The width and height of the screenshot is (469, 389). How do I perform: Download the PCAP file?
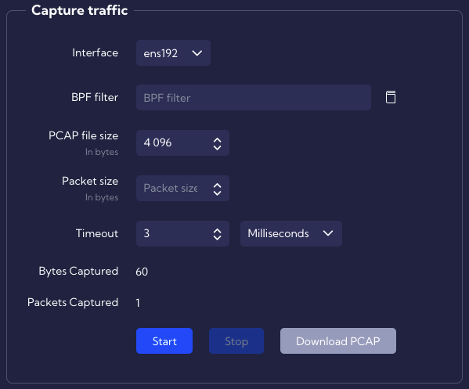pos(338,340)
